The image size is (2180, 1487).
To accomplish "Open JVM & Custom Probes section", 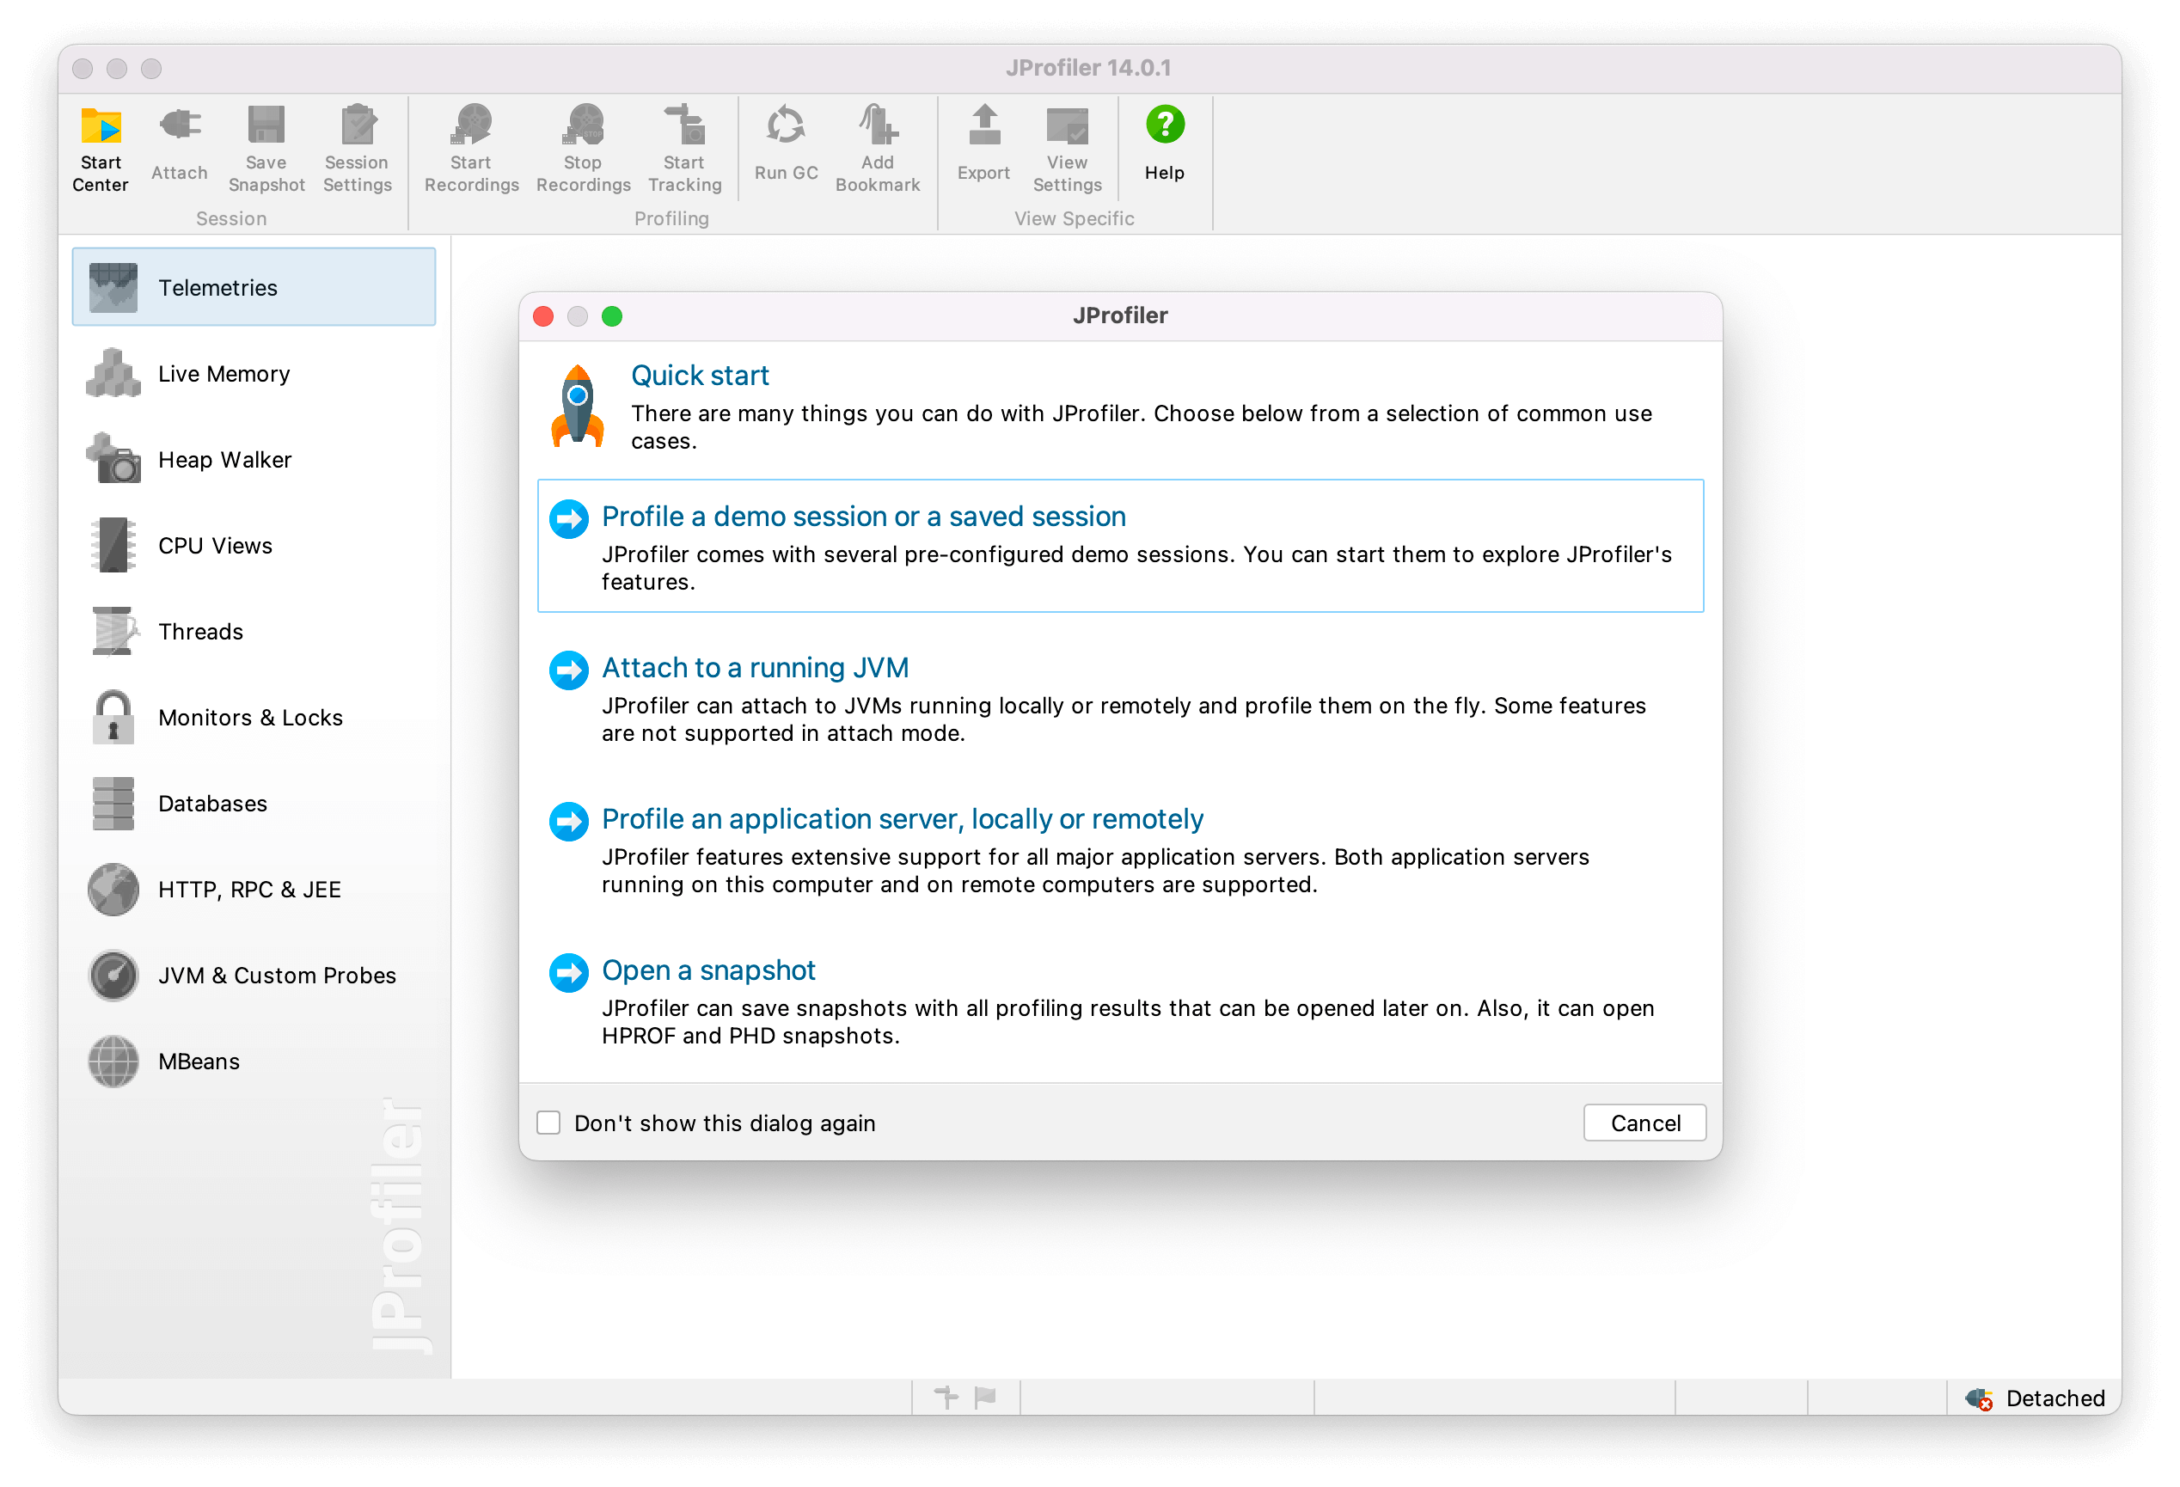I will [x=254, y=975].
